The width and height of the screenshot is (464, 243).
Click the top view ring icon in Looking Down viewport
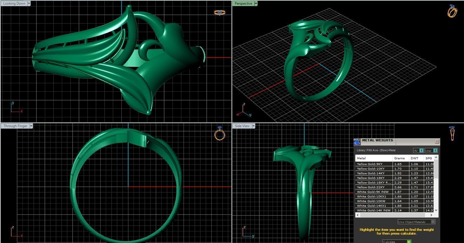(x=219, y=12)
